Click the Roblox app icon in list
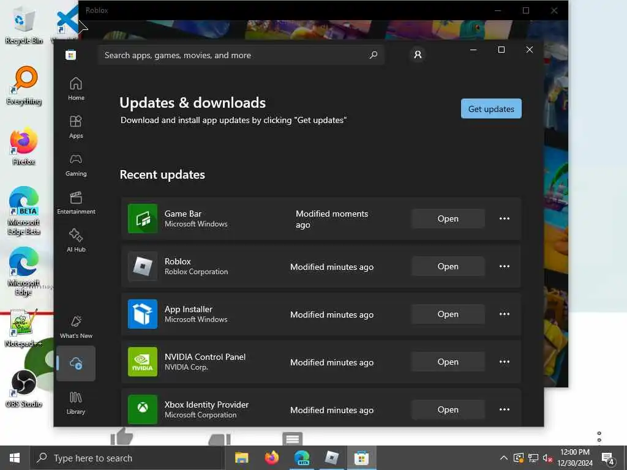Screen dimensions: 627x470 point(143,267)
